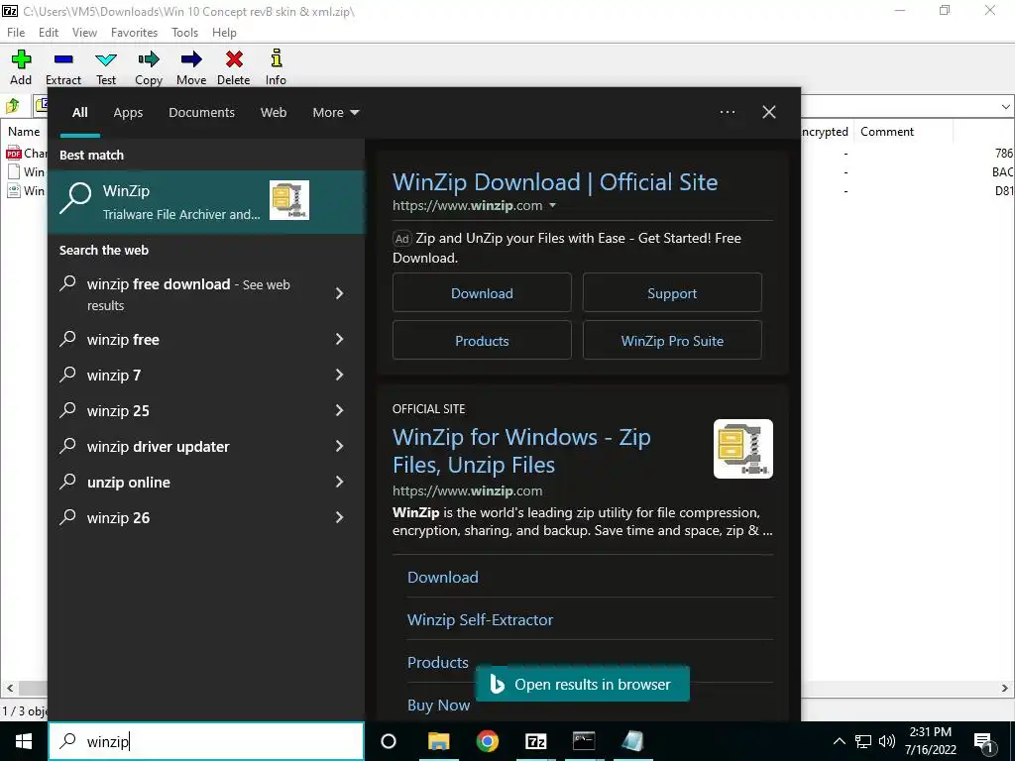Expand the 'winzip 26' suggestion arrow

(339, 517)
